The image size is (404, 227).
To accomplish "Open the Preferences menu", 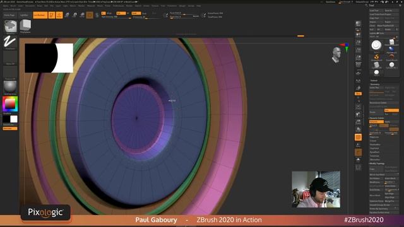I will point(118,6).
